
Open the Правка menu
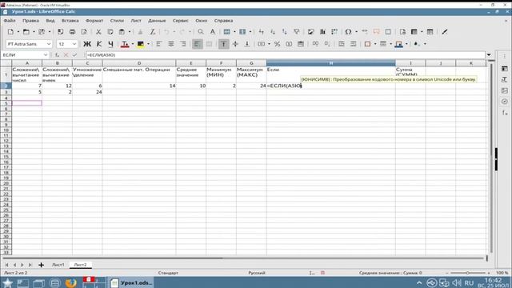point(30,20)
